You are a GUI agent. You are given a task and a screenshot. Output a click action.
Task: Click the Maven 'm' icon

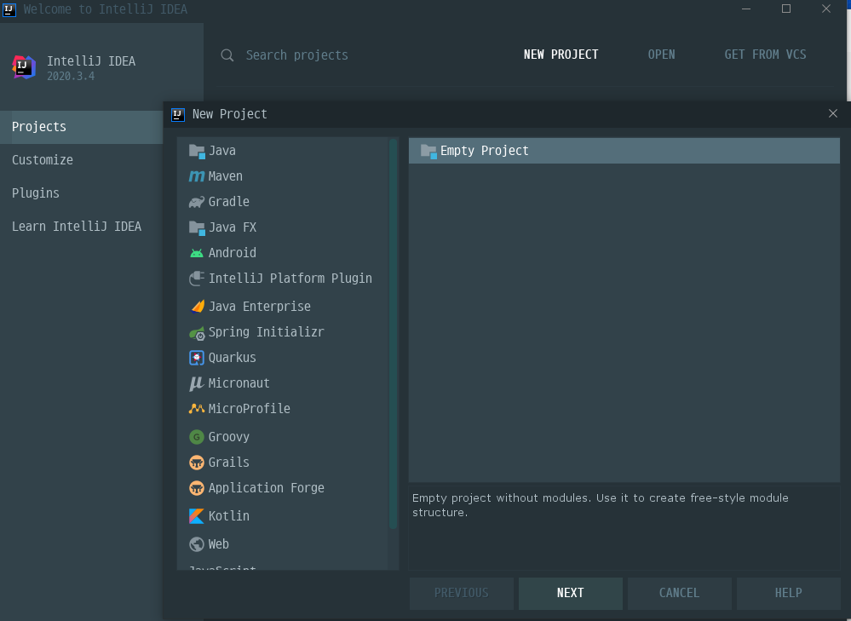click(x=197, y=176)
